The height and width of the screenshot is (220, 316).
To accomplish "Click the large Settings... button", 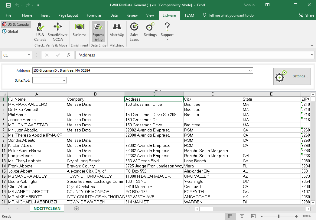I will click(292, 76).
